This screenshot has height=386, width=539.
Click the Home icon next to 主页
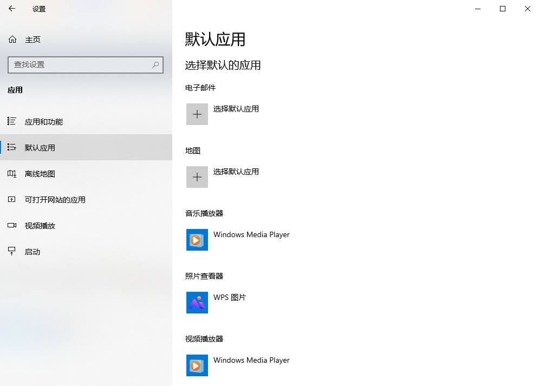(x=11, y=39)
